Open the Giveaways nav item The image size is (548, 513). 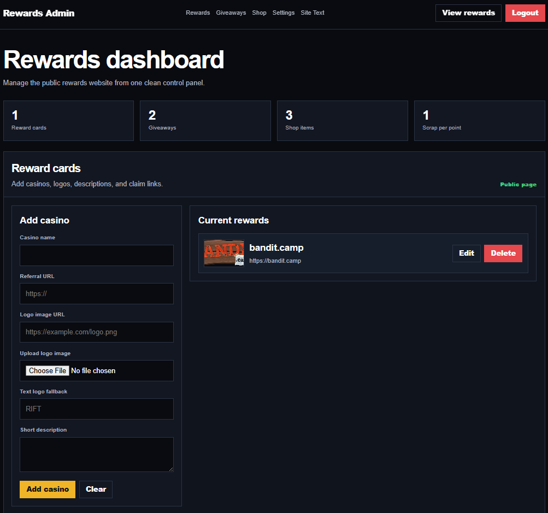231,13
